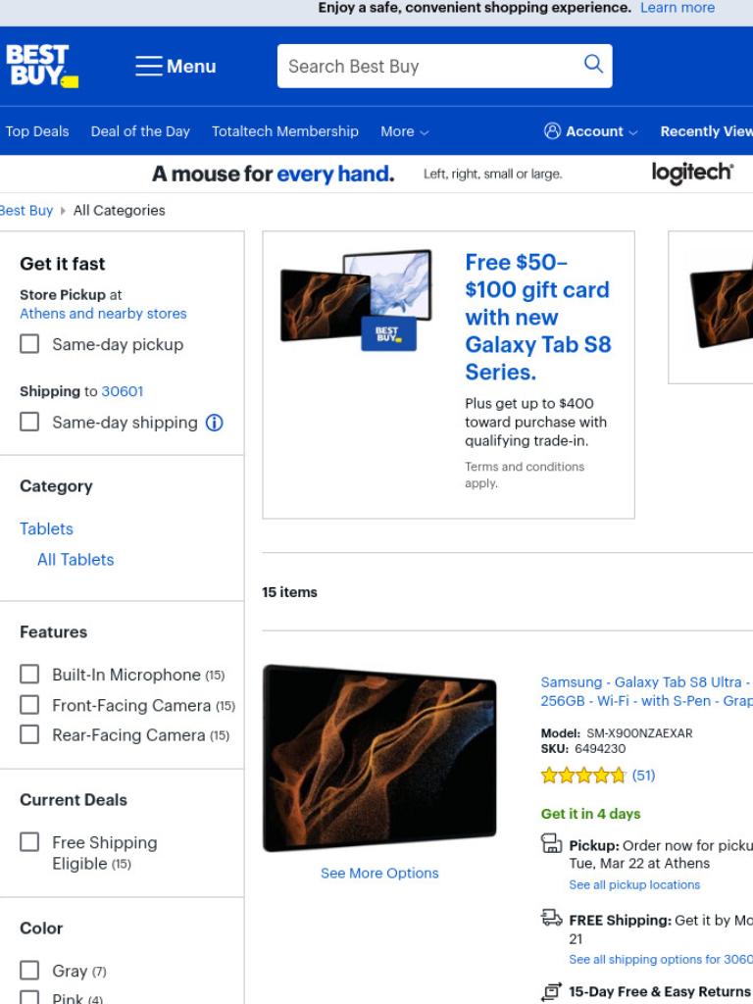
Task: Open the hamburger Menu icon
Action: click(x=149, y=66)
